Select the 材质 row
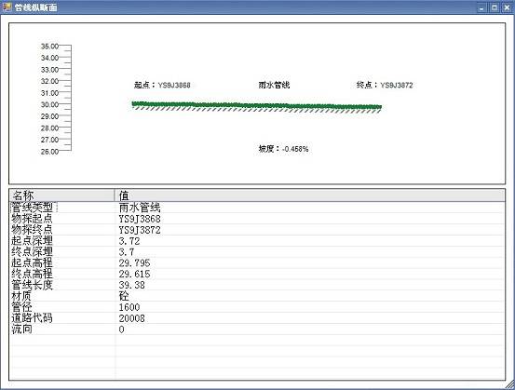 257,296
